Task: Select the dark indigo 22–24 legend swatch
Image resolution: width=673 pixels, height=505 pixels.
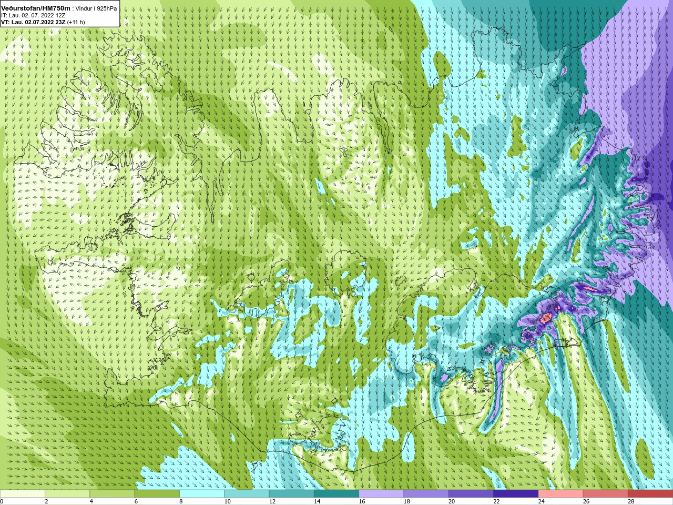Action: pyautogui.click(x=516, y=494)
